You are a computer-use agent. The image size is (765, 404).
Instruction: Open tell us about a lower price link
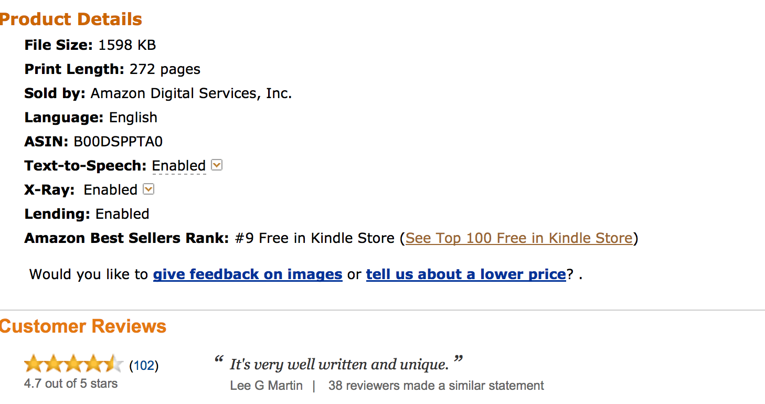(465, 274)
